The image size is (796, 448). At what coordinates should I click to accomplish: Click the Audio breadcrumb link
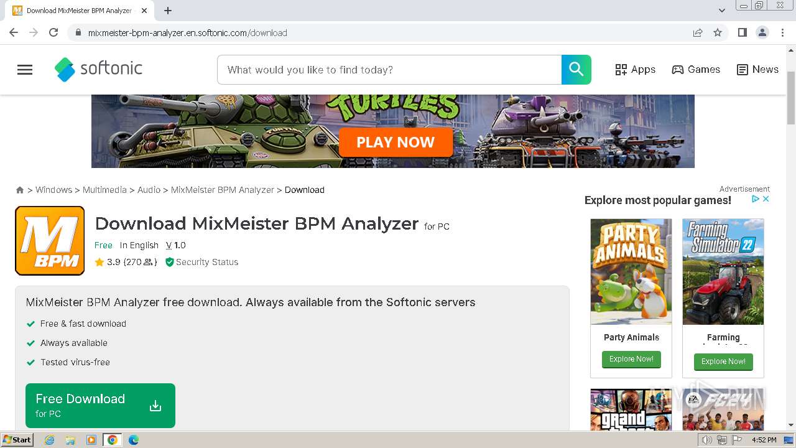click(x=149, y=190)
